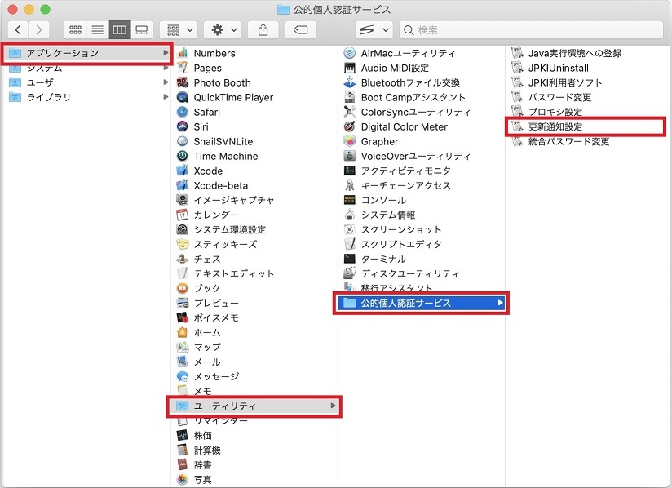Click the キーチェーンアクセス icon
This screenshot has height=488, width=672.
point(350,185)
